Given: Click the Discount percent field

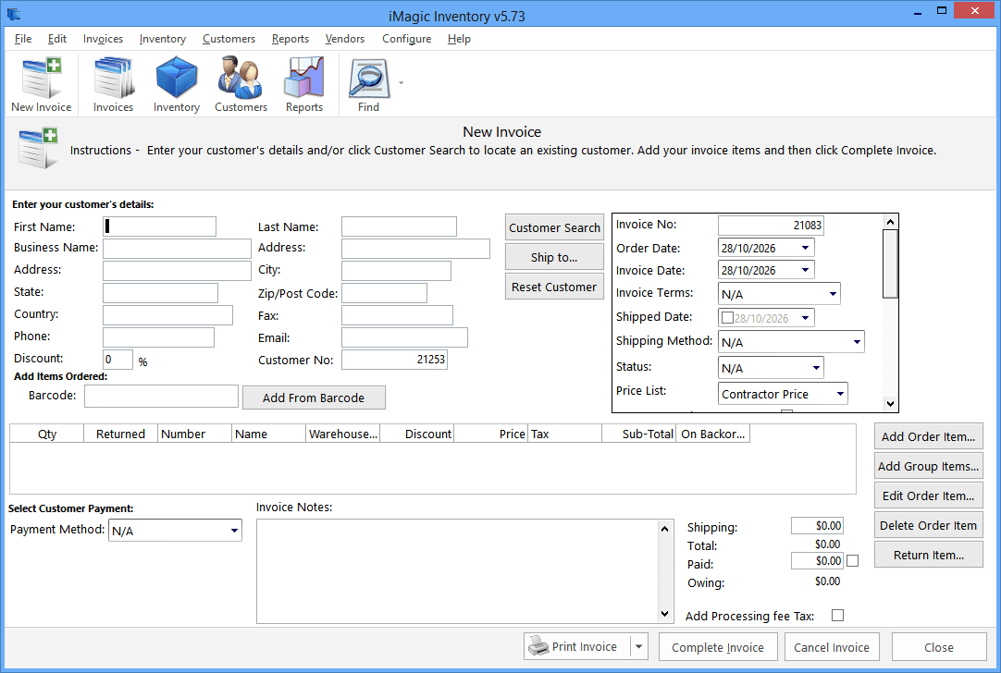Looking at the screenshot, I should point(118,360).
